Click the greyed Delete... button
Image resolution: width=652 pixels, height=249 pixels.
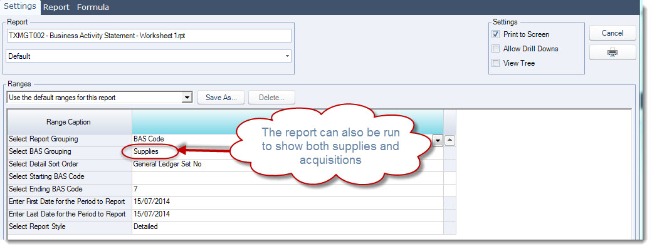tap(271, 98)
